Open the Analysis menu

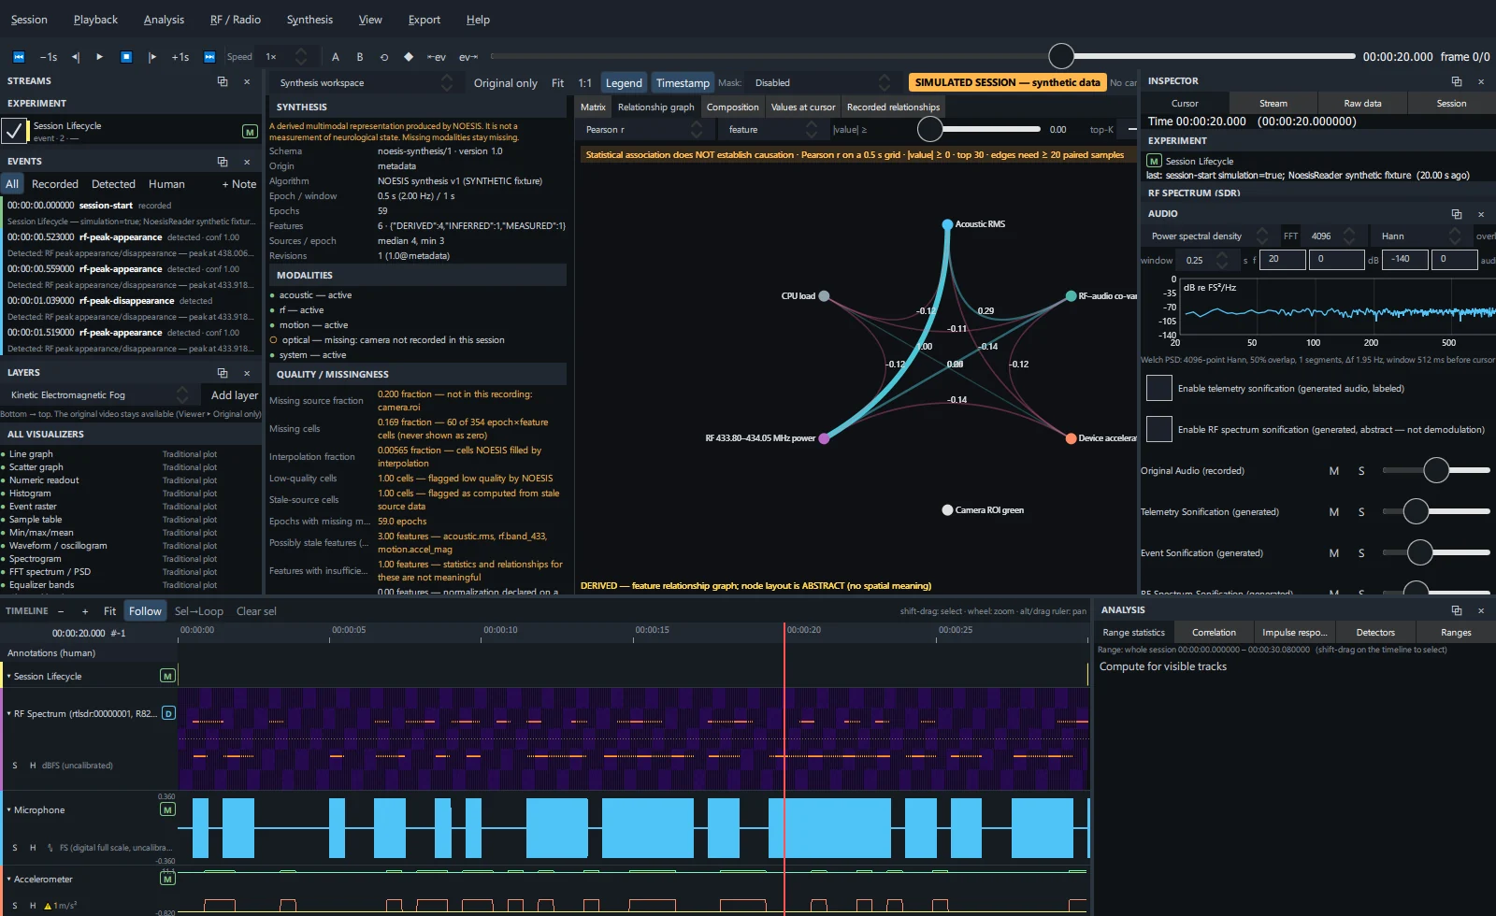pos(164,20)
